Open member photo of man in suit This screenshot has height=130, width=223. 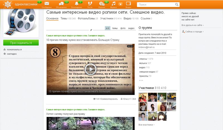(152, 97)
